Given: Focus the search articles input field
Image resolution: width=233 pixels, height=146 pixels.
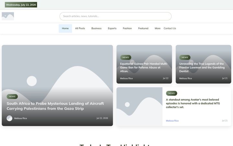Looking at the screenshot, I should [116, 16].
